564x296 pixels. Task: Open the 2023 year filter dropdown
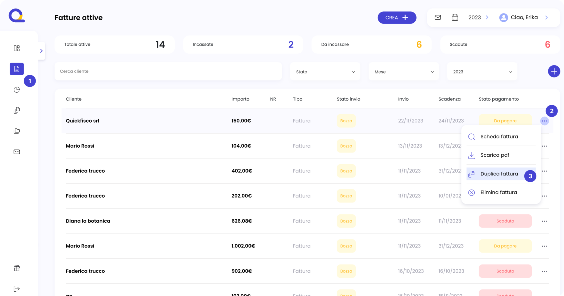(482, 72)
